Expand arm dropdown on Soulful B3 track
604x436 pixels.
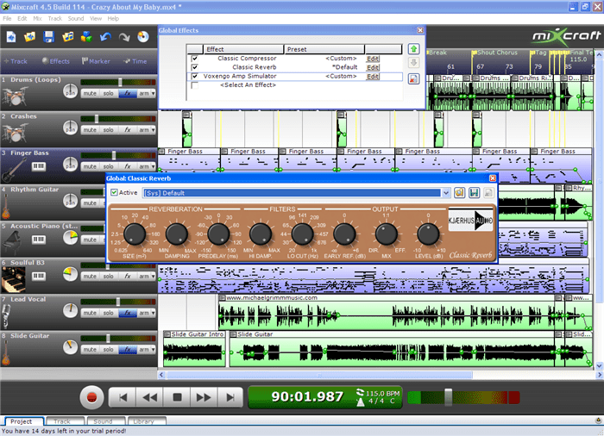coord(153,277)
